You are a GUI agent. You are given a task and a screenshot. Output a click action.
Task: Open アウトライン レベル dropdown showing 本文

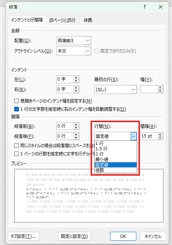click(x=73, y=51)
